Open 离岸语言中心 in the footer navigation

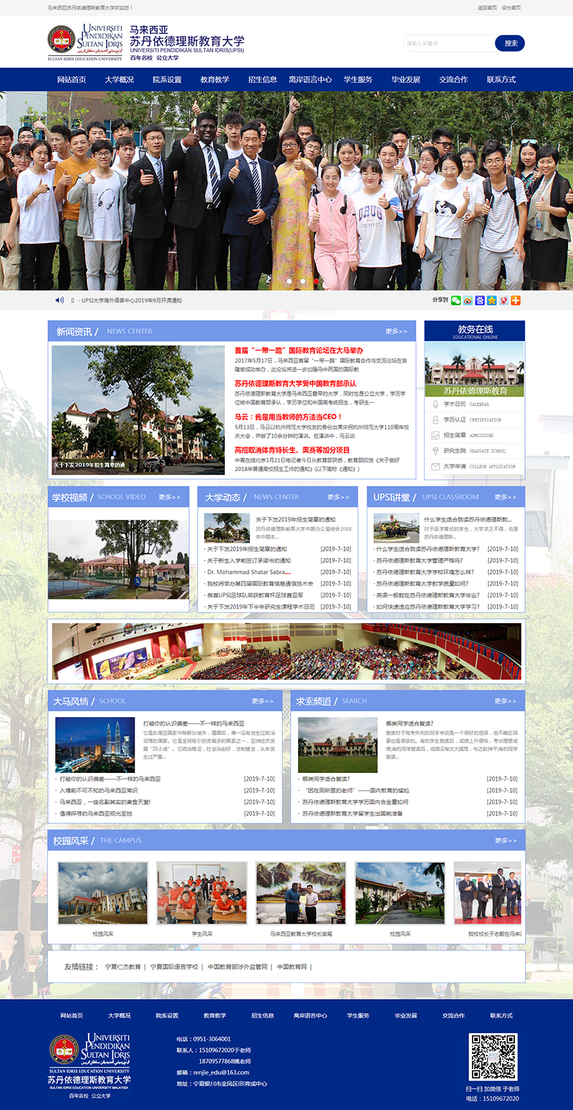tap(310, 1015)
